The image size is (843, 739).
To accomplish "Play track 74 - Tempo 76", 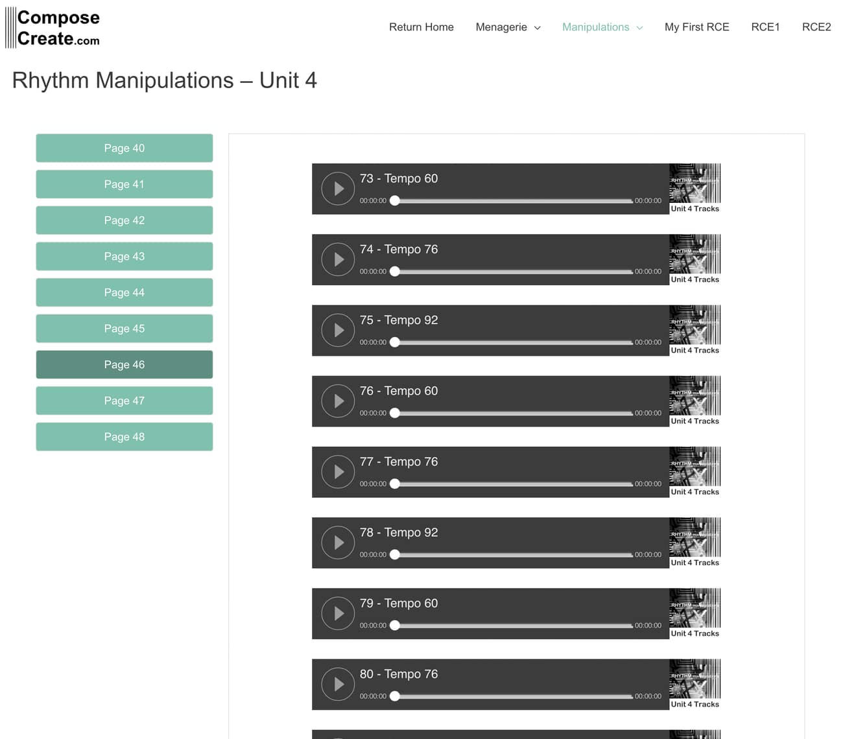I will pos(338,259).
